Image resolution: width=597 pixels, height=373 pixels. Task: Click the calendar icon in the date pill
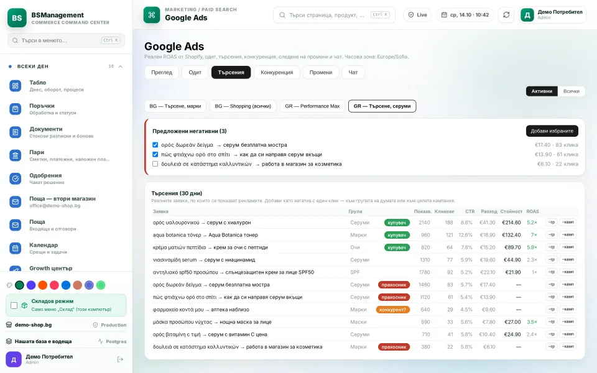tap(444, 15)
